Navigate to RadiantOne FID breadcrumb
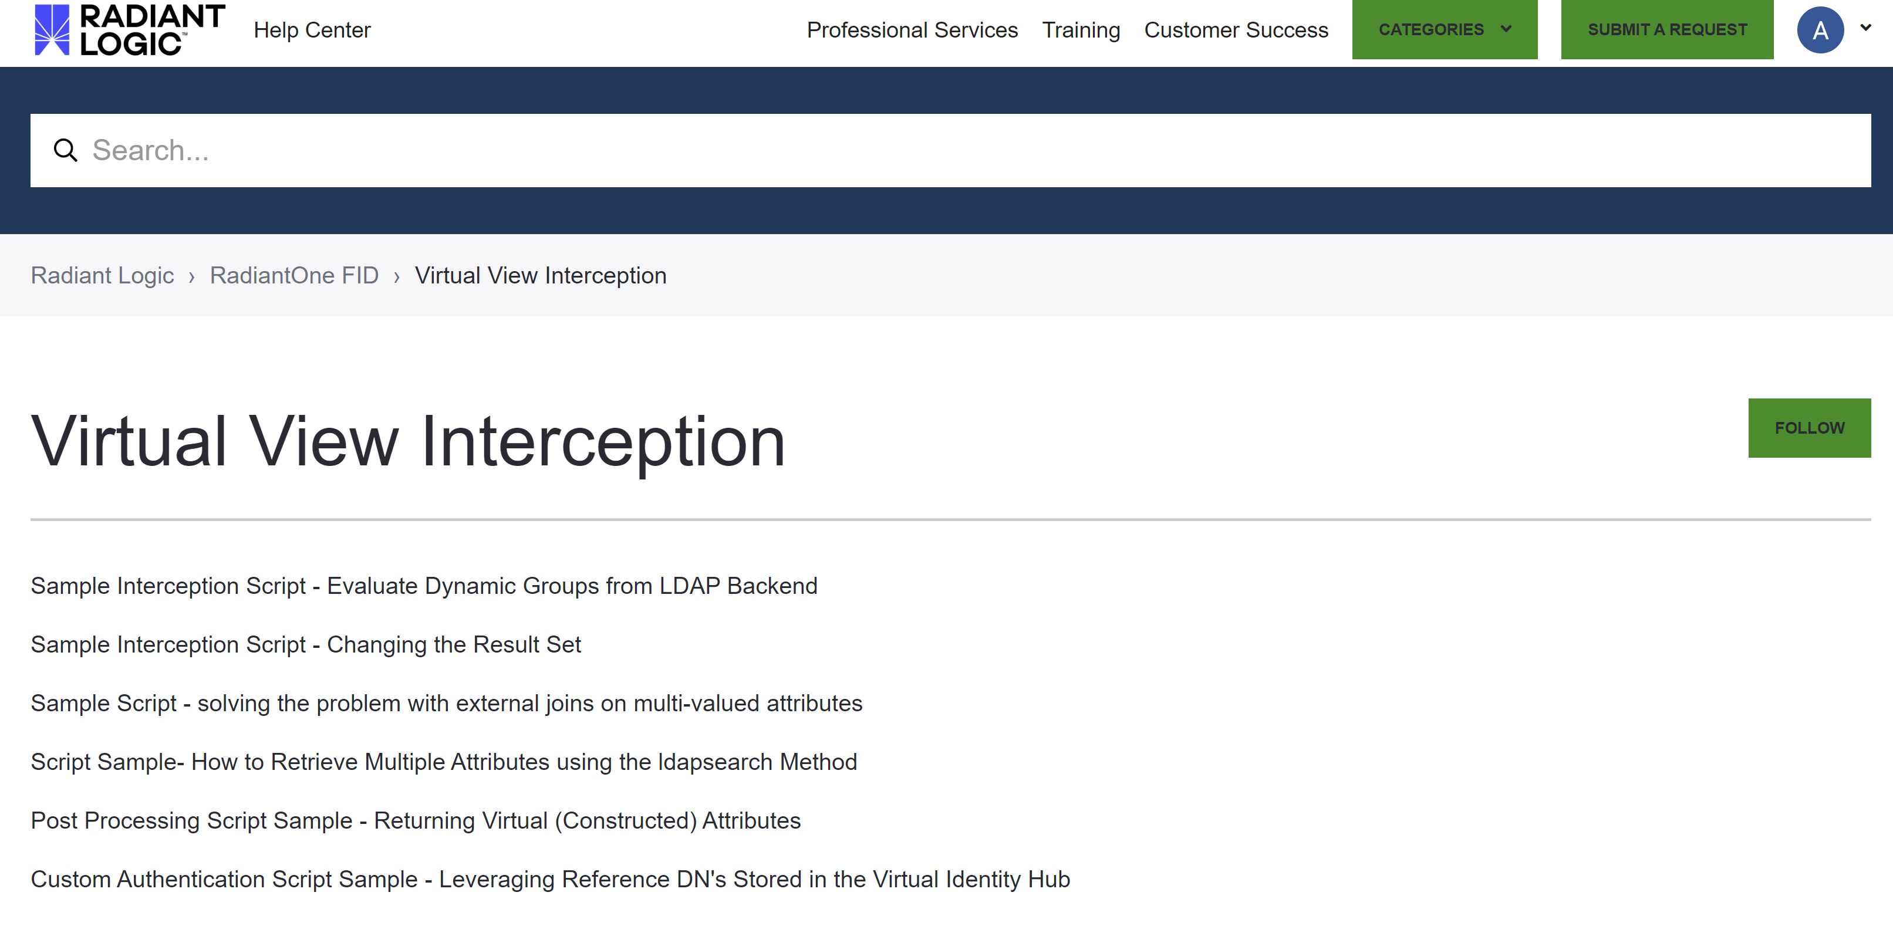Image resolution: width=1893 pixels, height=936 pixels. (294, 275)
